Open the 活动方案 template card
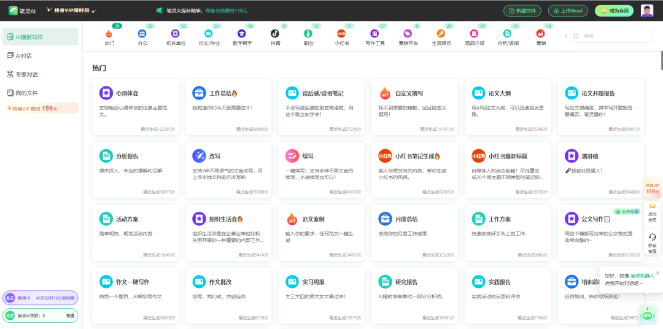 [135, 233]
